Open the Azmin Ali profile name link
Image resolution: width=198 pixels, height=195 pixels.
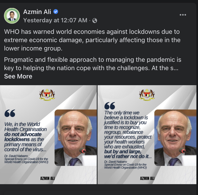pyautogui.click(x=37, y=12)
